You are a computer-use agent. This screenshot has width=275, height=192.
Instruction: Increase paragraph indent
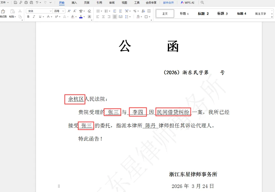click(x=120, y=11)
